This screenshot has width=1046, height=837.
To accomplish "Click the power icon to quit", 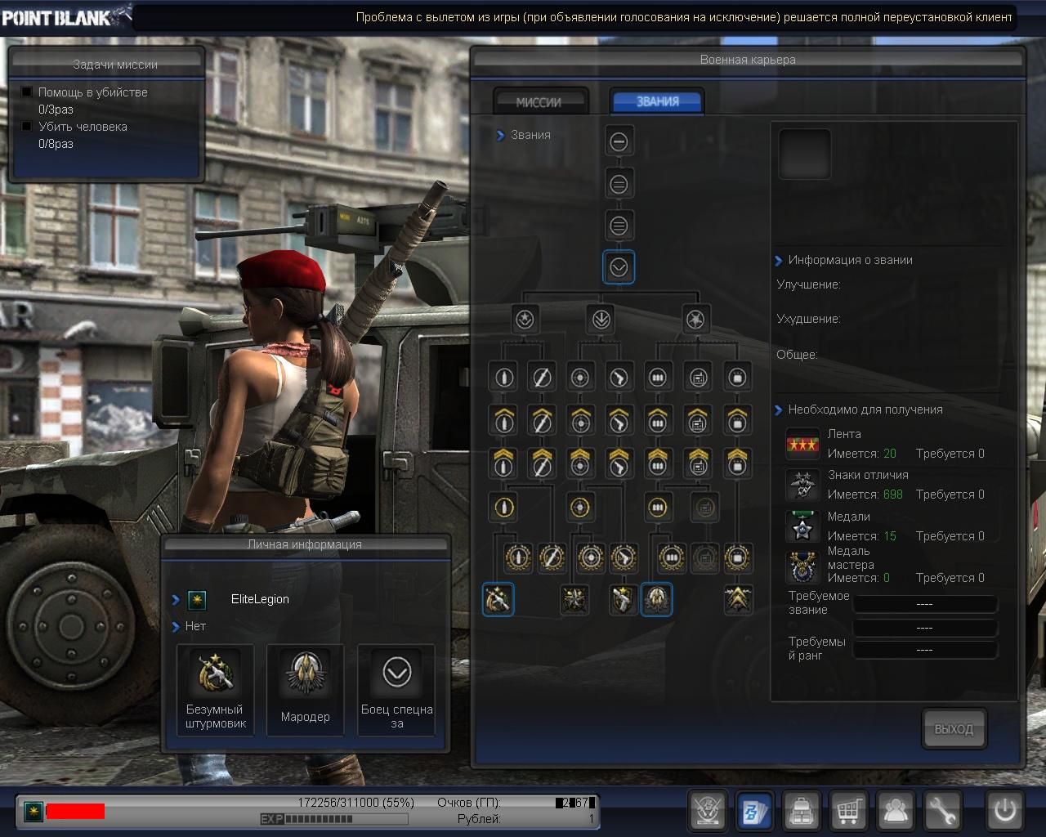I will 1004,811.
